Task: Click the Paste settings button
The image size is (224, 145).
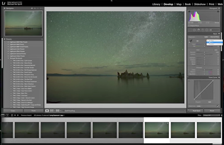Action: pos(34,111)
